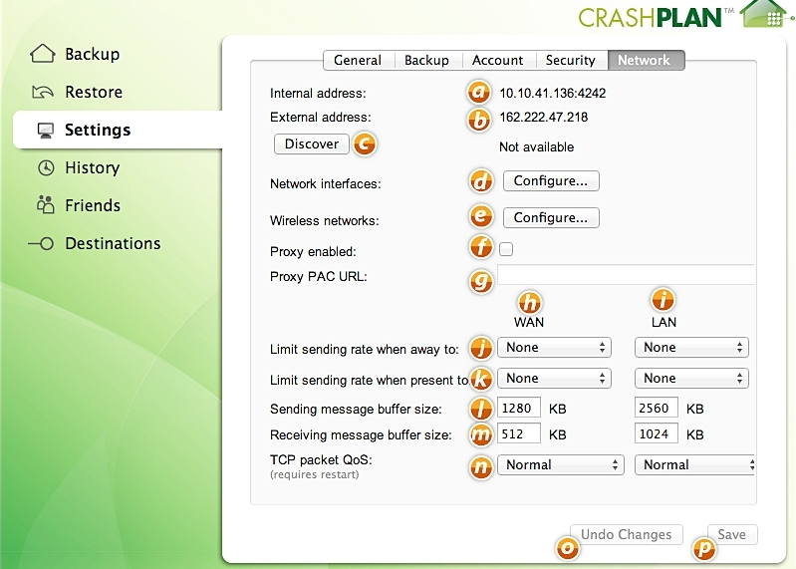Click the Settings monitor icon in sidebar
This screenshot has width=796, height=569.
tap(44, 131)
